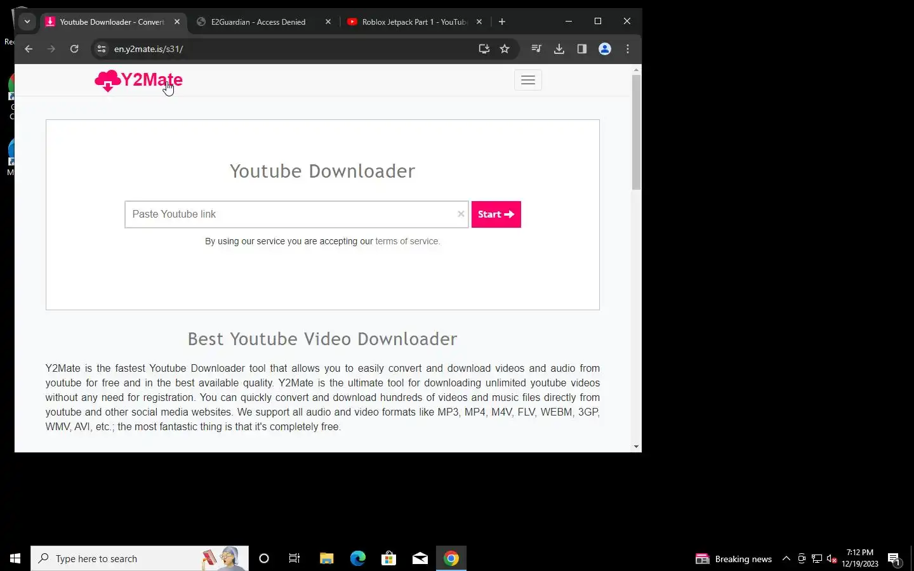Open the Chrome profile avatar
The height and width of the screenshot is (571, 914).
click(x=605, y=49)
